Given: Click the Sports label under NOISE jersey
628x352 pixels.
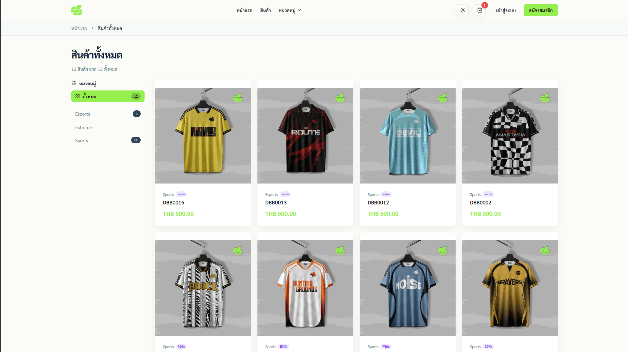Looking at the screenshot, I should pos(373,347).
